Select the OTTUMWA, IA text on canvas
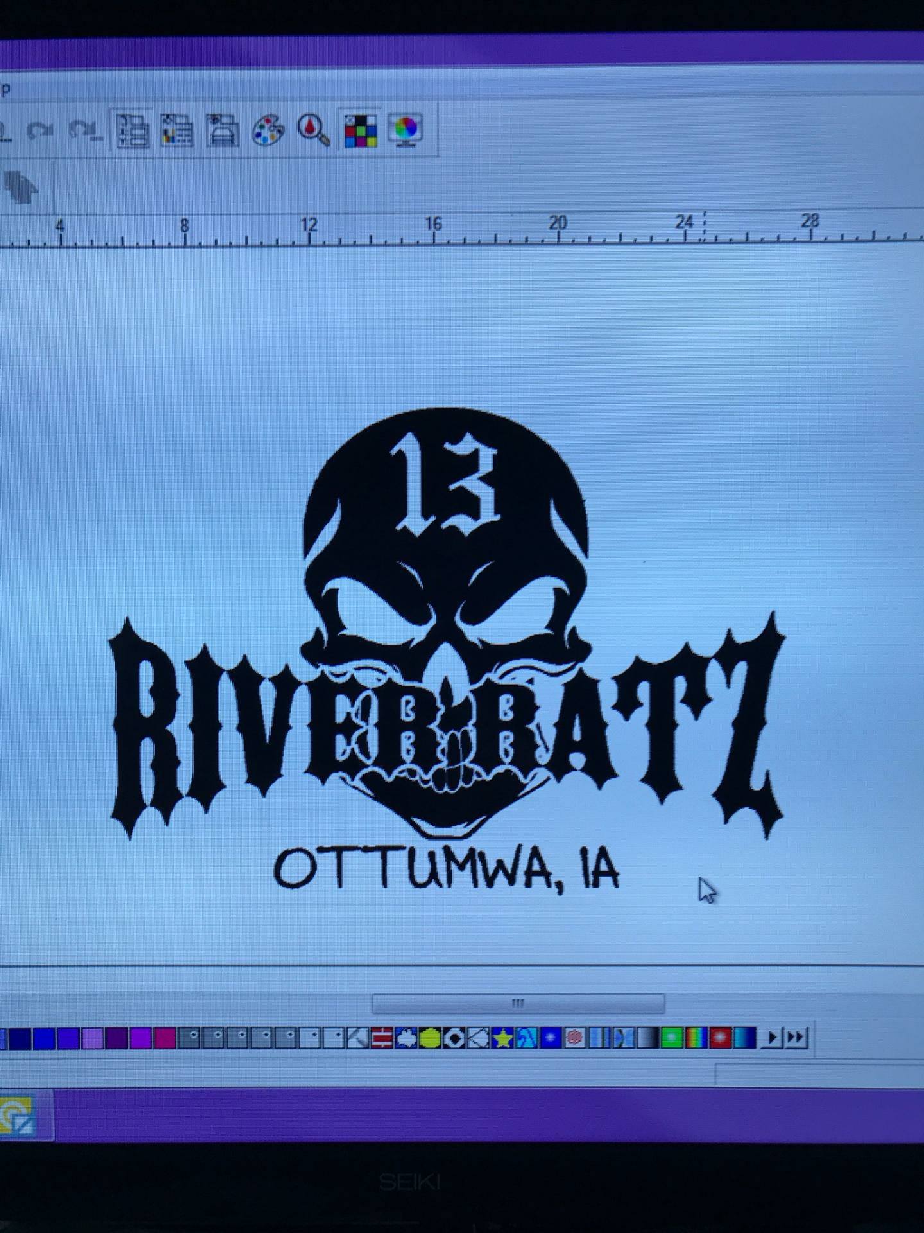 [447, 870]
